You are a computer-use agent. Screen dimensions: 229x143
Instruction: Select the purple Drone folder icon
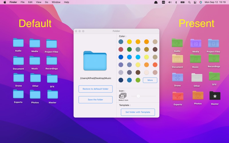coord(177,78)
